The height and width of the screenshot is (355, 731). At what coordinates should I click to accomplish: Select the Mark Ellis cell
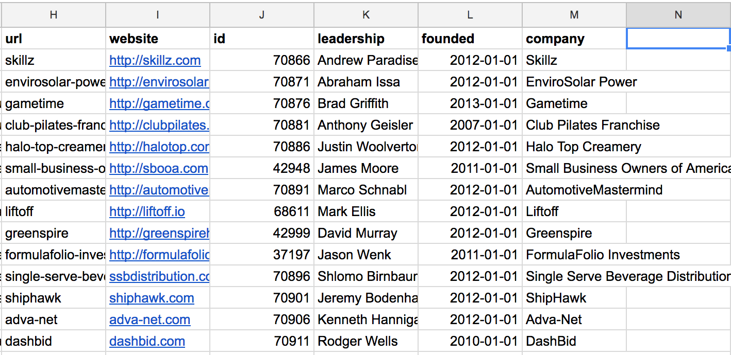(366, 211)
